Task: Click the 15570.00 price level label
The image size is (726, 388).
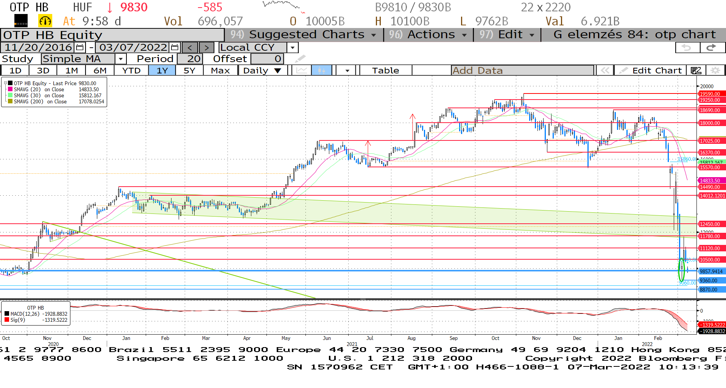Action: pos(712,167)
